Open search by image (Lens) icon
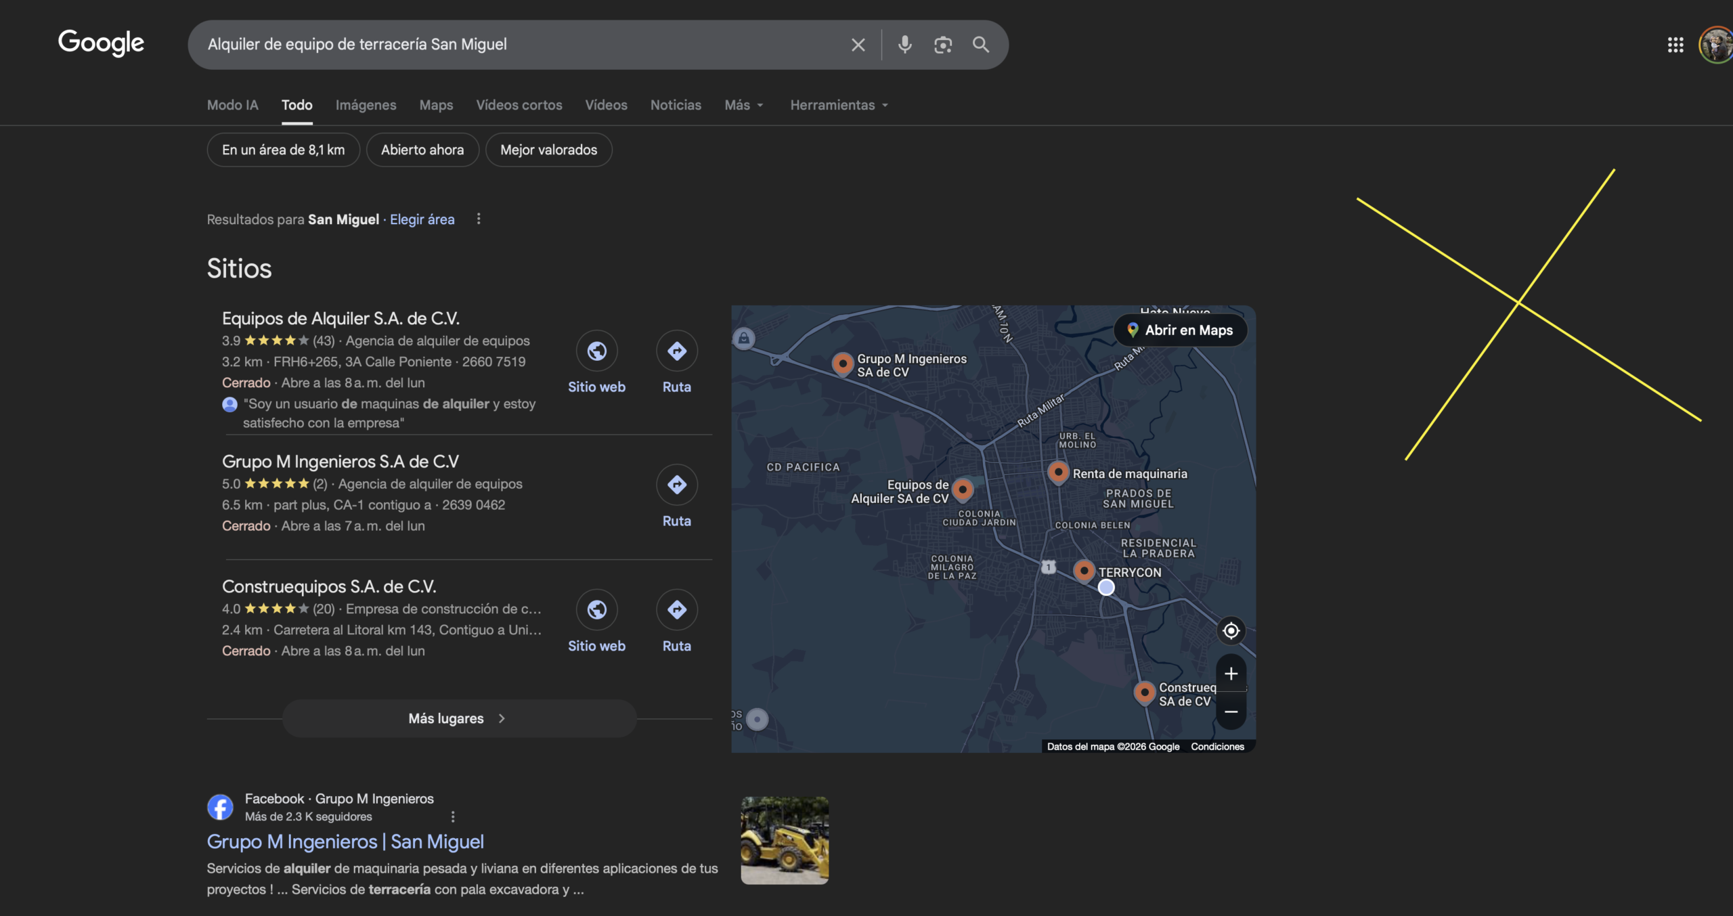 942,45
